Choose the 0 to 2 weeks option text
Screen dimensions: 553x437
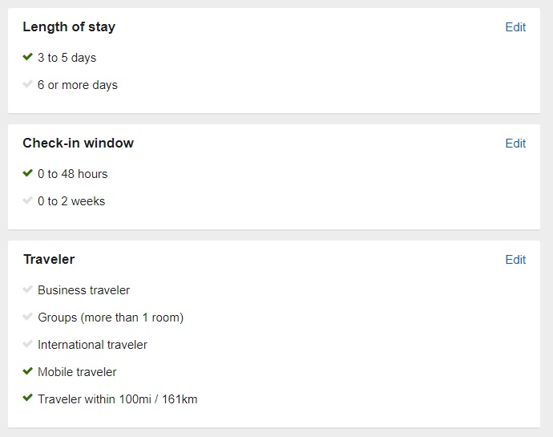[x=71, y=201]
